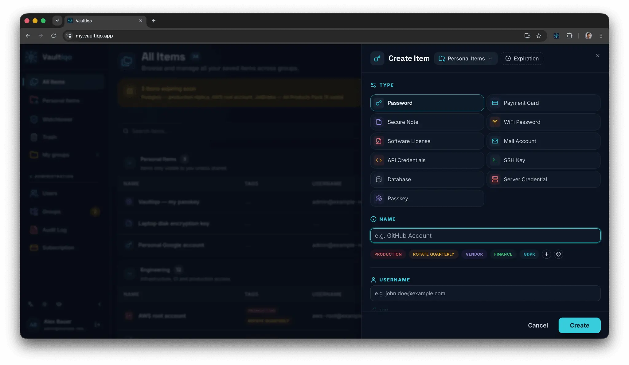
Task: Open the Chrome three-dot menu
Action: 601,36
